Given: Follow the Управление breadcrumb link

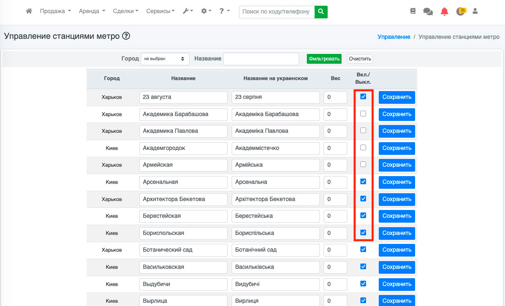Looking at the screenshot, I should (x=393, y=37).
